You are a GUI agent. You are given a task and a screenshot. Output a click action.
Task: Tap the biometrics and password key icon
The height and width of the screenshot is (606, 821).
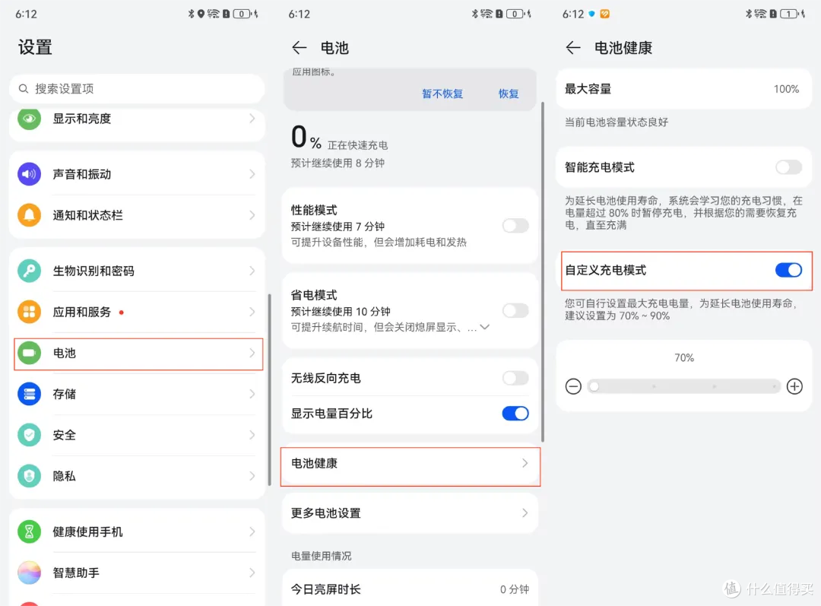(x=29, y=271)
